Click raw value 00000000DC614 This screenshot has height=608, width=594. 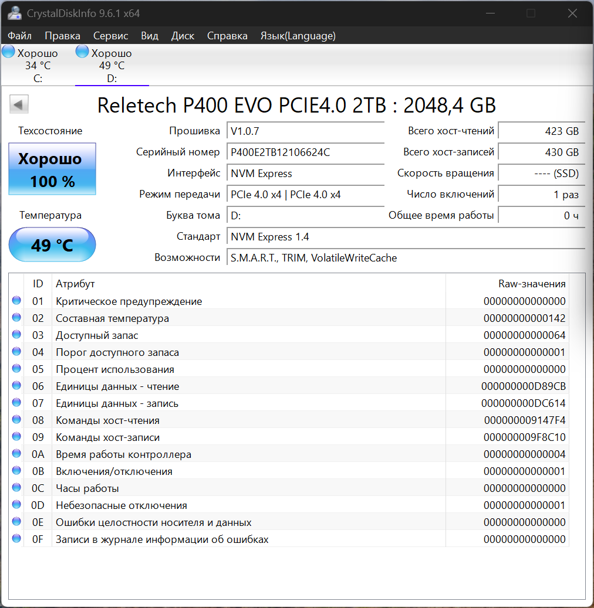[x=524, y=403]
